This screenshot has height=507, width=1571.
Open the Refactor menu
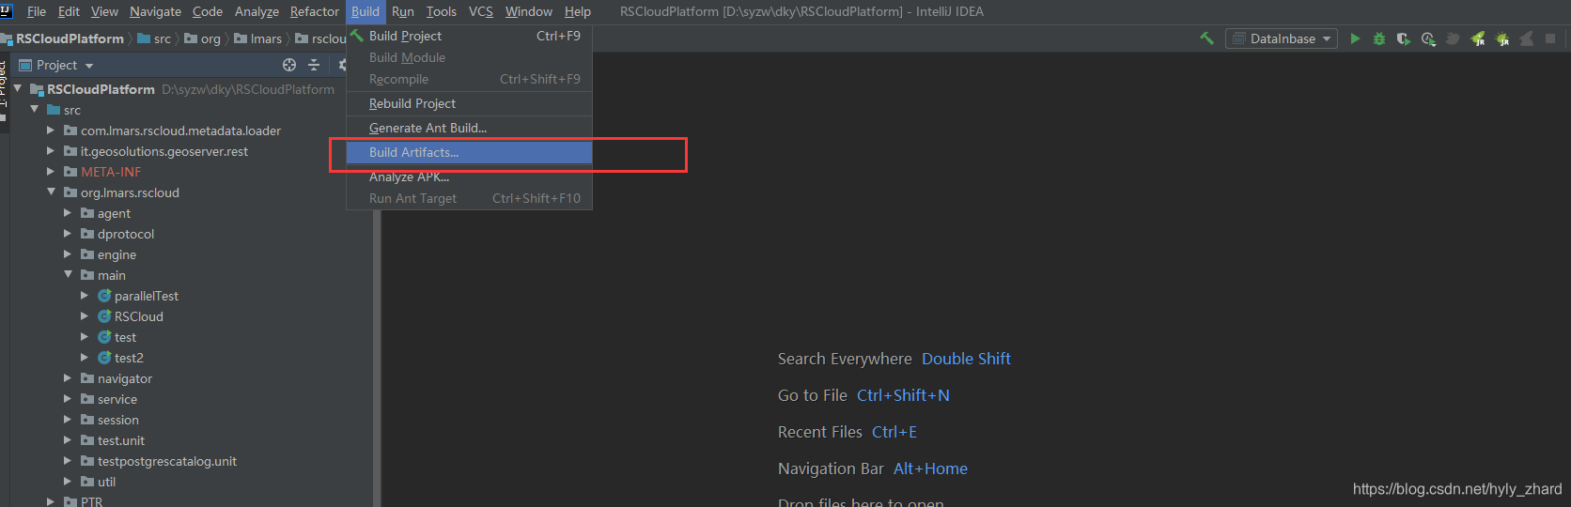click(314, 11)
